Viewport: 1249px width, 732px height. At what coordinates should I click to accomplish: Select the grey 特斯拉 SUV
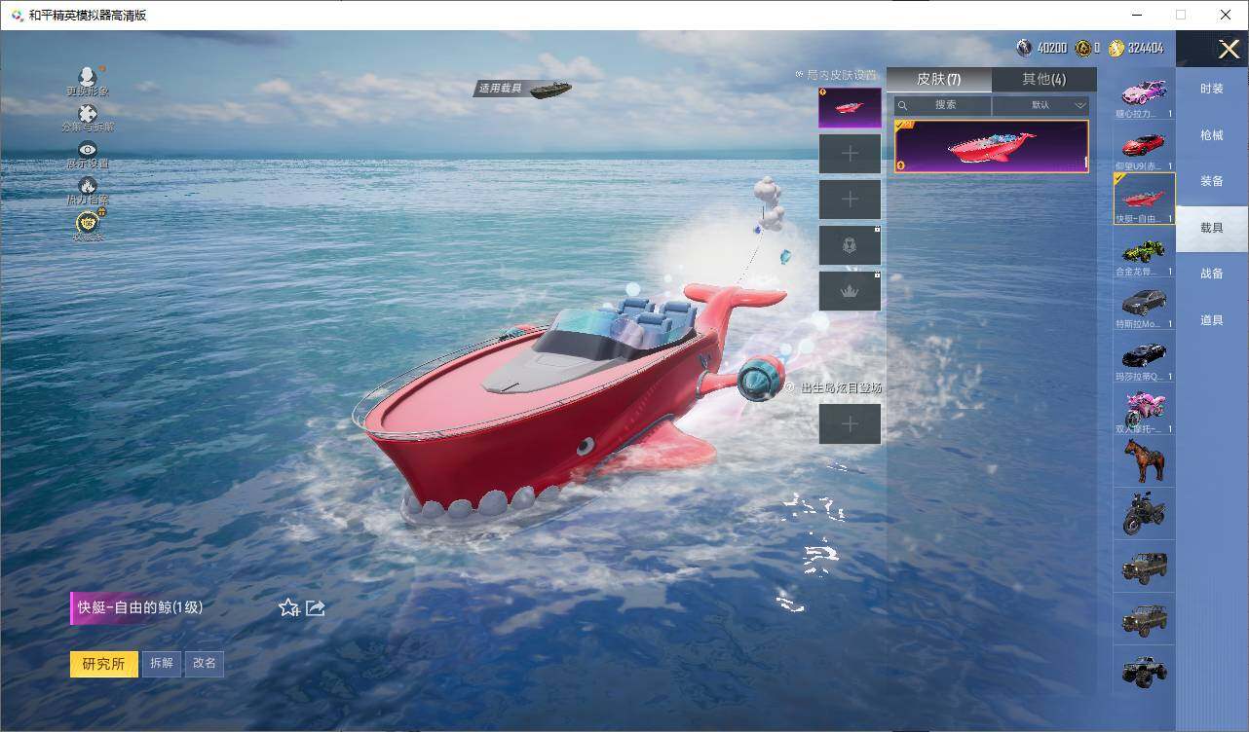[1144, 305]
